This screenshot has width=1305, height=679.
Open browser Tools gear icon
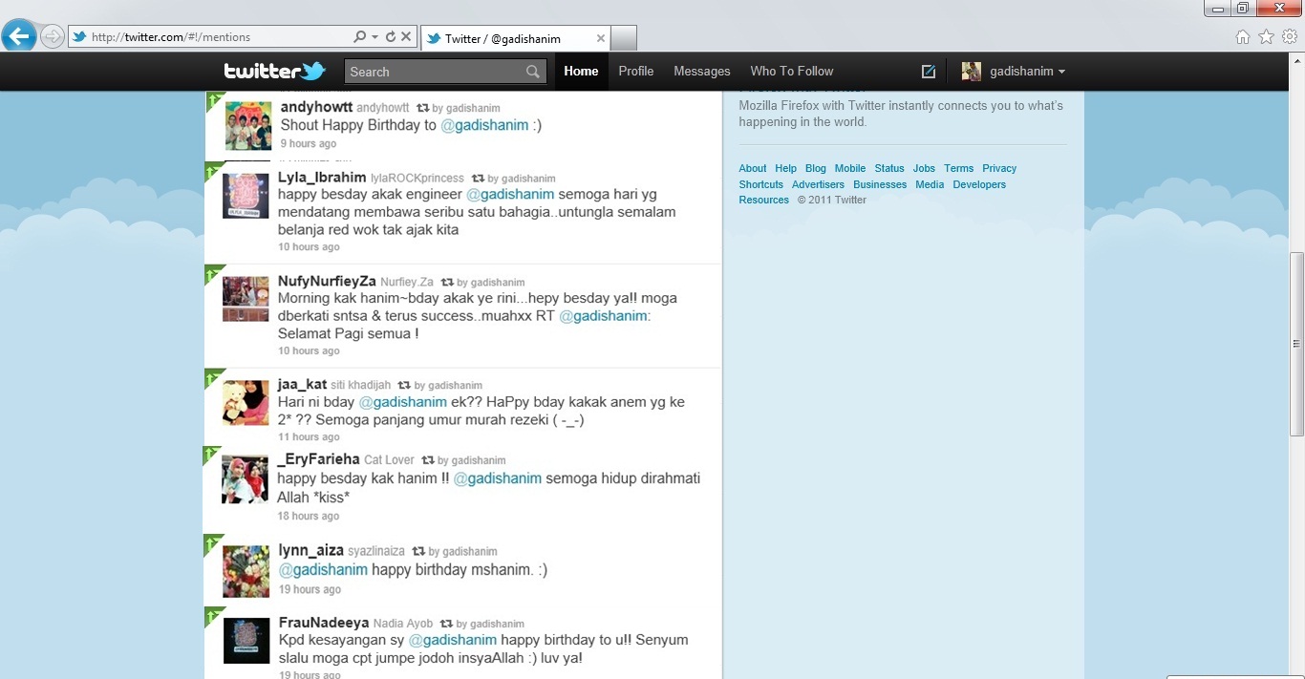1290,37
